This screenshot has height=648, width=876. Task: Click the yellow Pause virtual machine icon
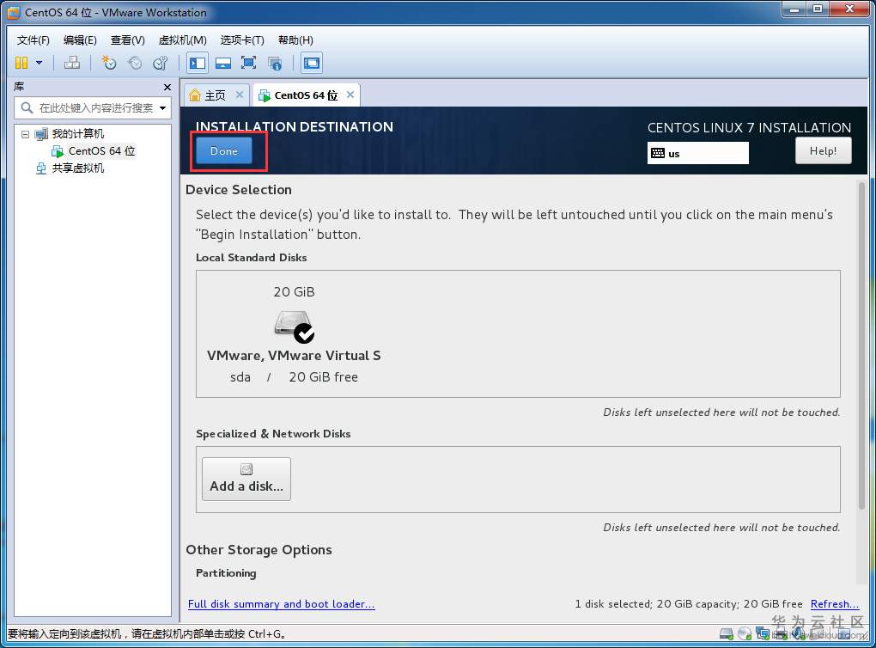coord(21,63)
